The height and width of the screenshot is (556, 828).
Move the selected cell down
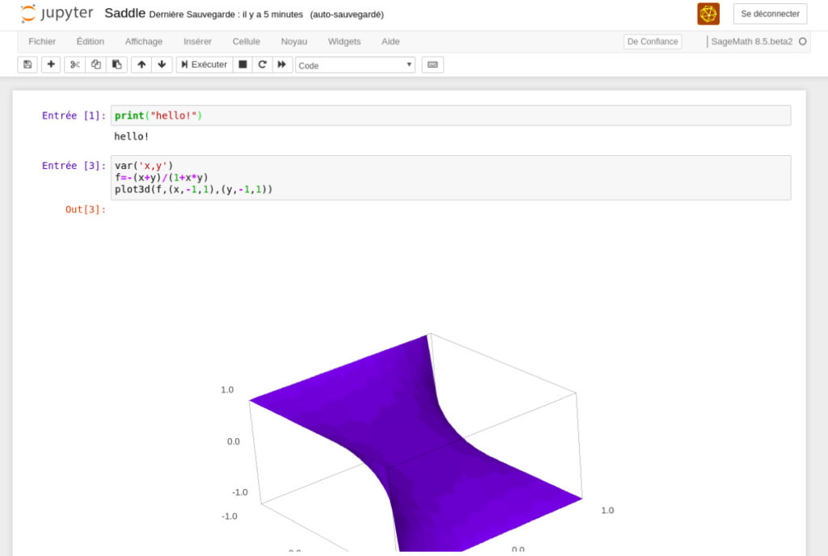162,64
